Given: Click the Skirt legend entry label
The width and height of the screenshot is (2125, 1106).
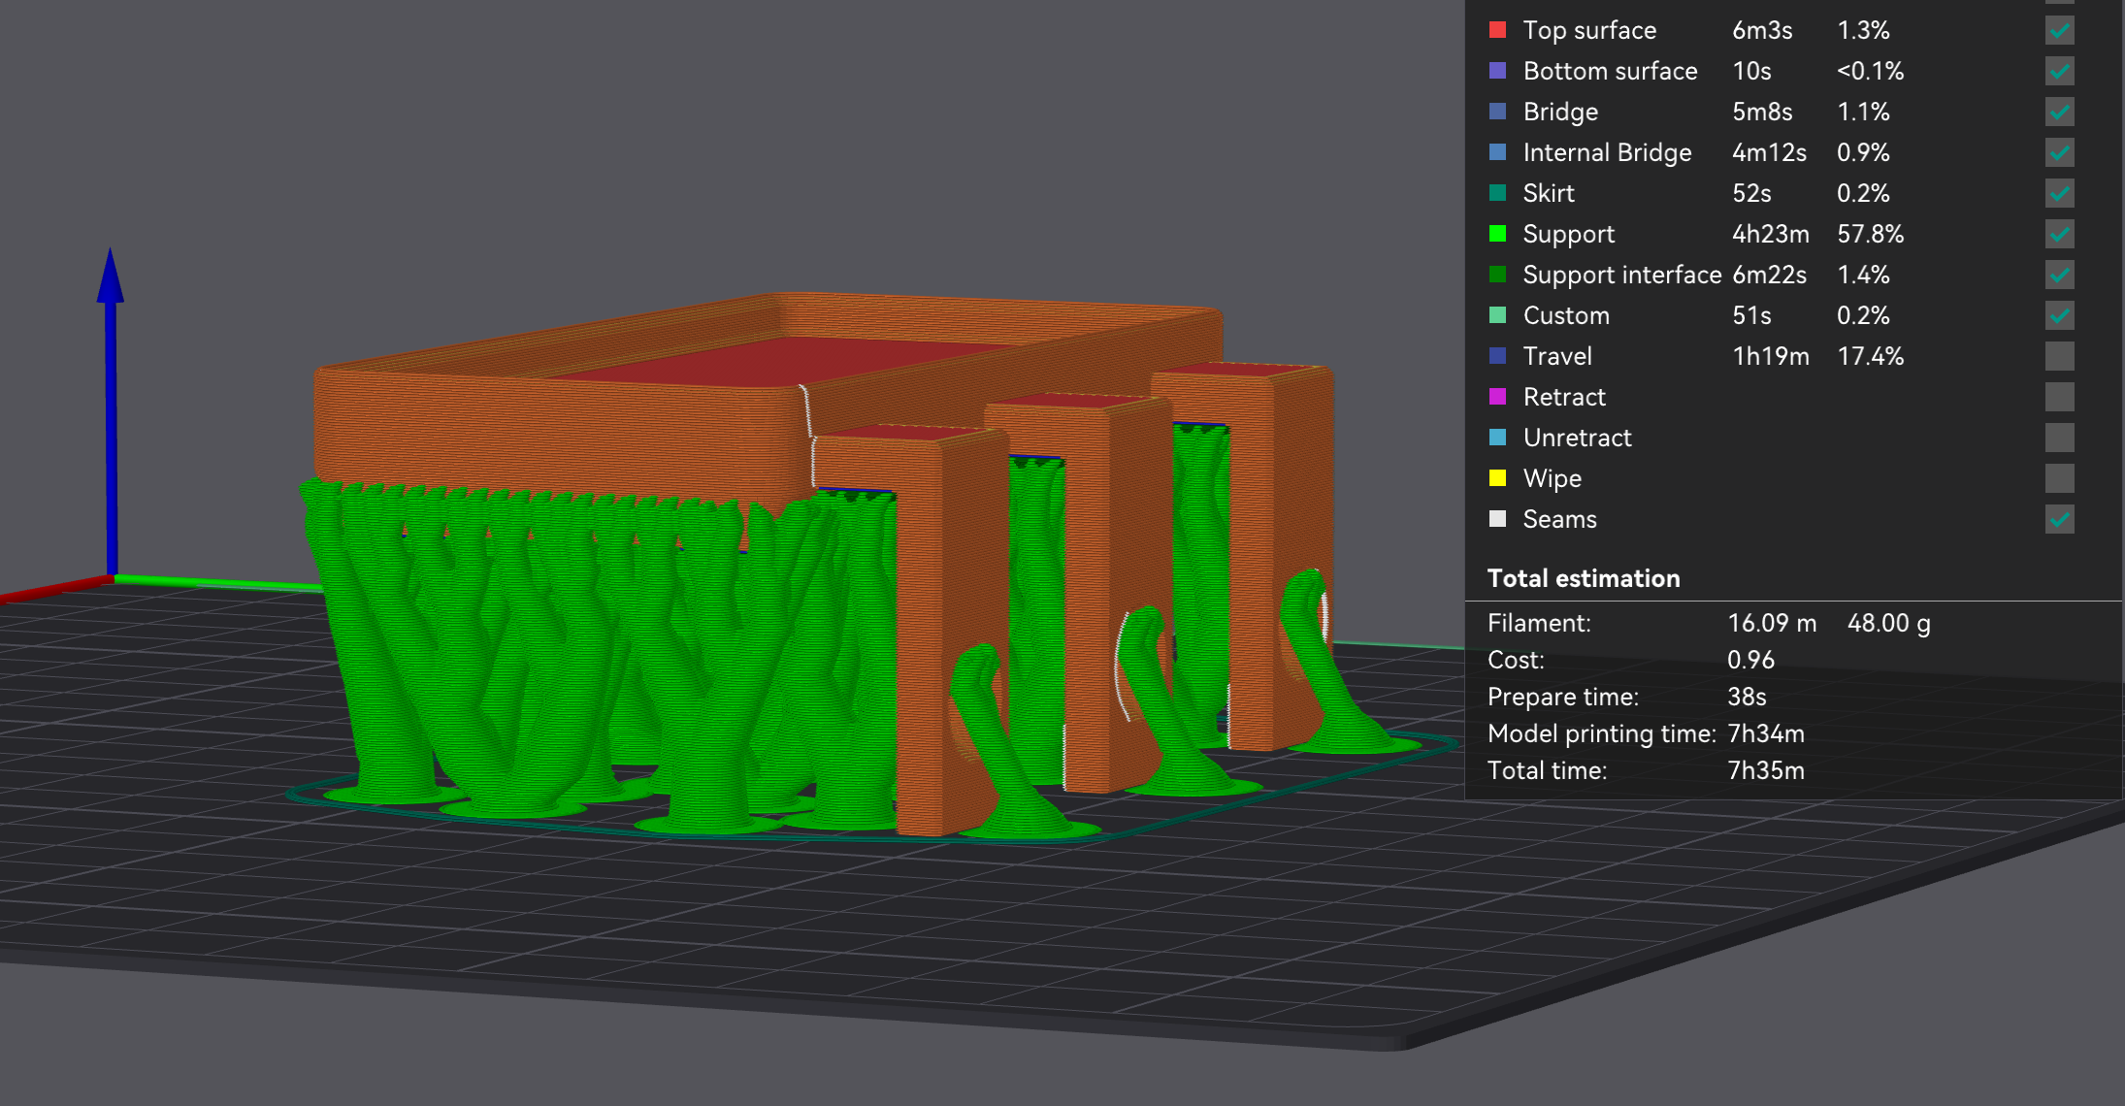Looking at the screenshot, I should tap(1549, 194).
